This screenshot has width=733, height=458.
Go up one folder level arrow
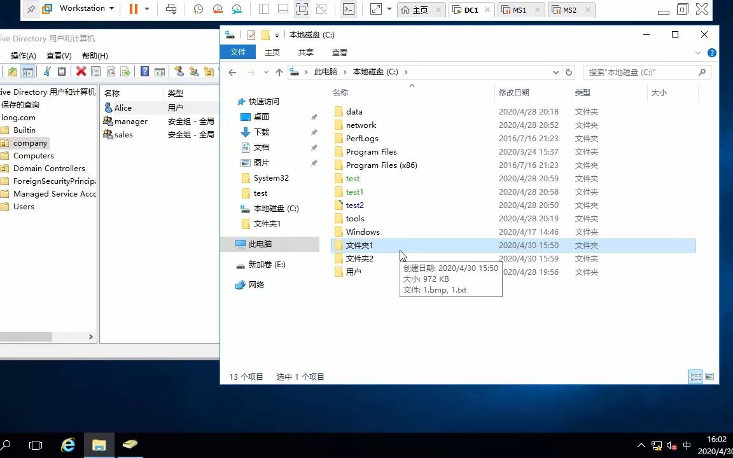tap(279, 73)
